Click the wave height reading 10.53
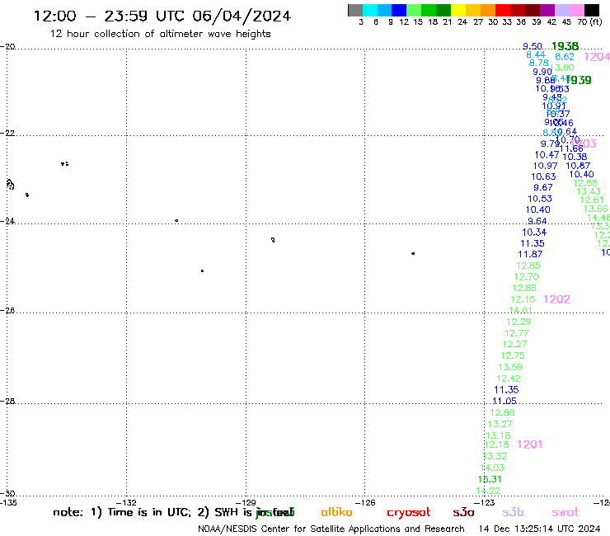The height and width of the screenshot is (536, 610). pos(540,199)
